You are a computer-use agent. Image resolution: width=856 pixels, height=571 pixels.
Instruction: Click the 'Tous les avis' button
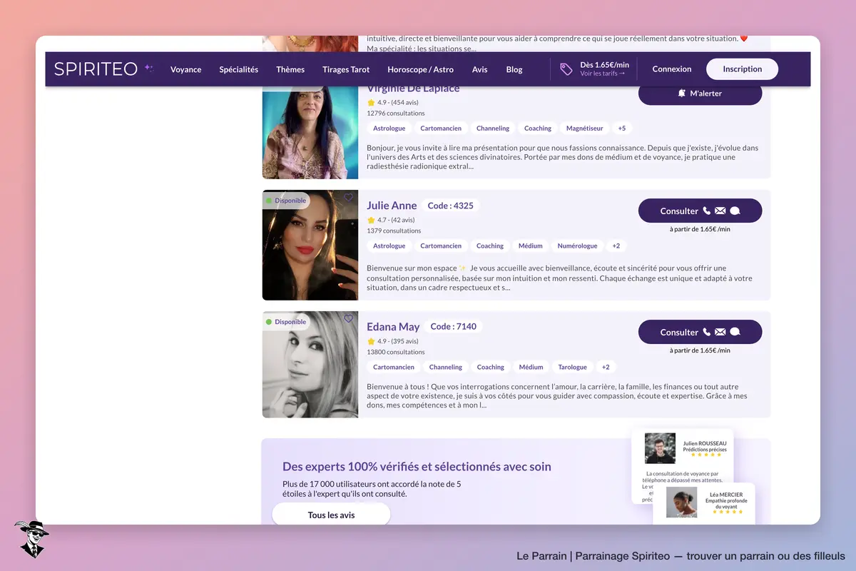coord(331,515)
